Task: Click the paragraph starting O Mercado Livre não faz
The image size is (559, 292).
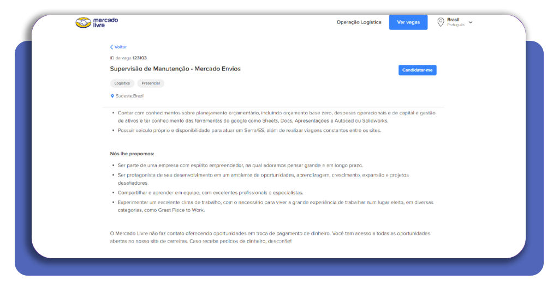Action: pyautogui.click(x=270, y=237)
